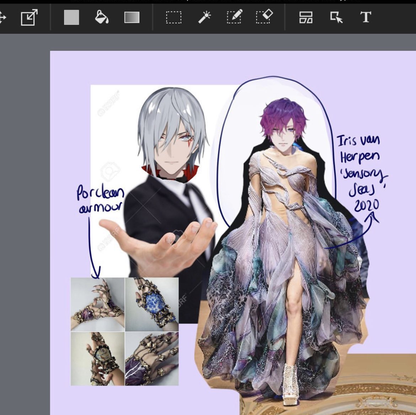
Task: Select the Text tool
Action: tap(366, 17)
